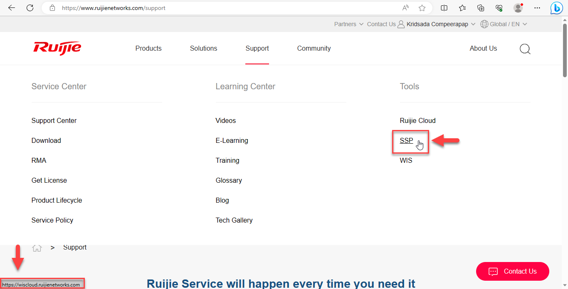Open browser profile avatar
The width and height of the screenshot is (568, 289).
coord(518,8)
